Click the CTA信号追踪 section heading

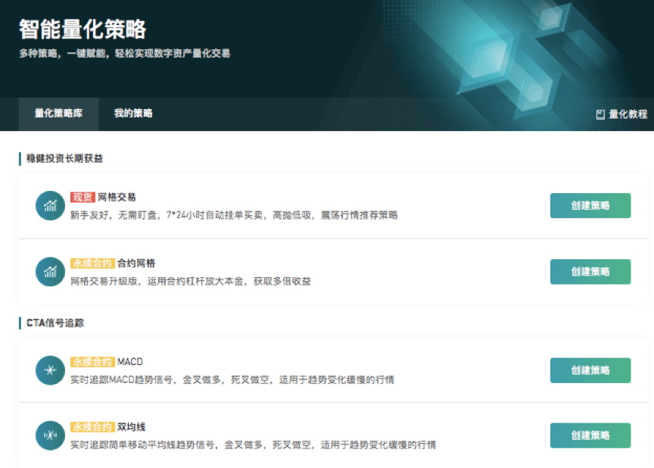(55, 323)
